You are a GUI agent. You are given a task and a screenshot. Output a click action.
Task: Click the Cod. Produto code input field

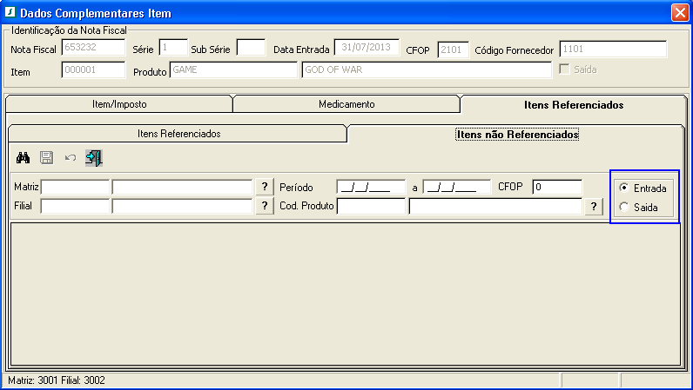coord(371,206)
